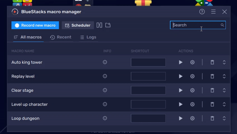Screen dimensions: 237x134
Task: Play the Auto king tower macro
Action: tap(181, 62)
